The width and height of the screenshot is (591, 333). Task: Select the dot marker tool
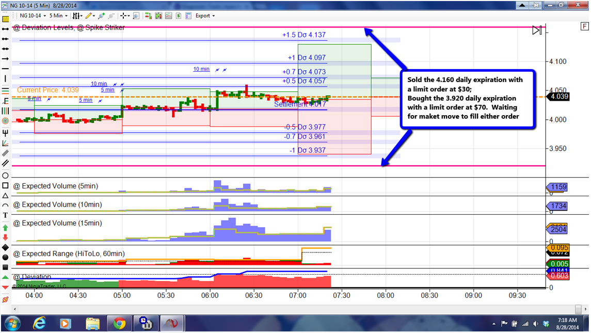5,257
